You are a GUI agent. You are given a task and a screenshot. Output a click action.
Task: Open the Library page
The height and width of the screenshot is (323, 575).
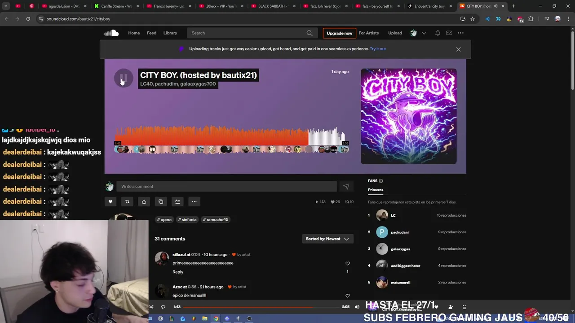[170, 33]
